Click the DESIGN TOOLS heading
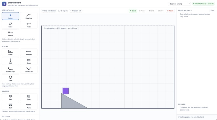The height and width of the screenshot is (120, 217). [x=8, y=10]
